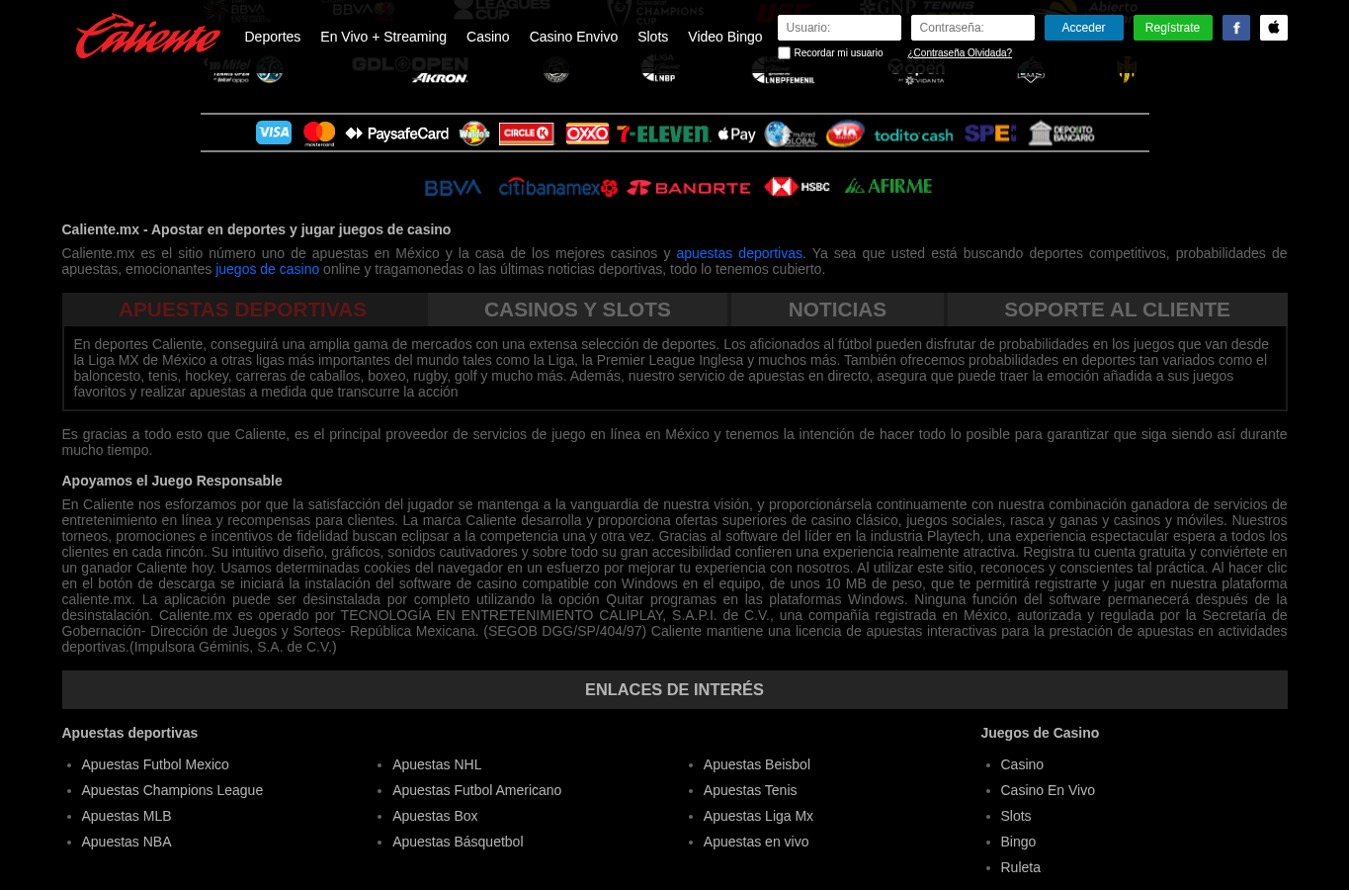The height and width of the screenshot is (890, 1349).
Task: Click the Apple Pay logo
Action: tap(736, 133)
